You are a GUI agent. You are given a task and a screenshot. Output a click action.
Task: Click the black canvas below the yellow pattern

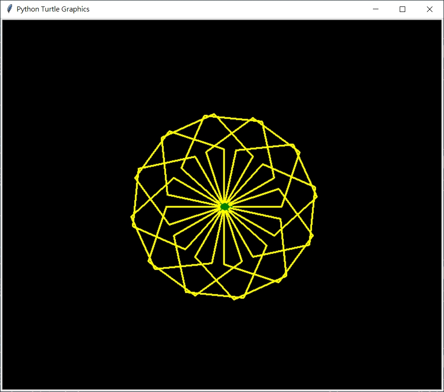point(222,346)
